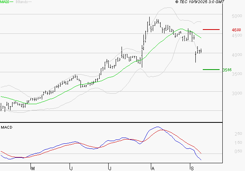Select the 3500 price axis label
Viewport: 245px width, 171px height.
(237, 74)
